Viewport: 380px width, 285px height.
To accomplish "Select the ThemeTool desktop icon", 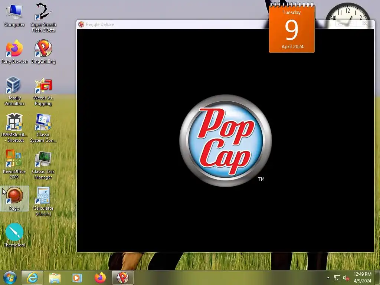I will point(14,235).
